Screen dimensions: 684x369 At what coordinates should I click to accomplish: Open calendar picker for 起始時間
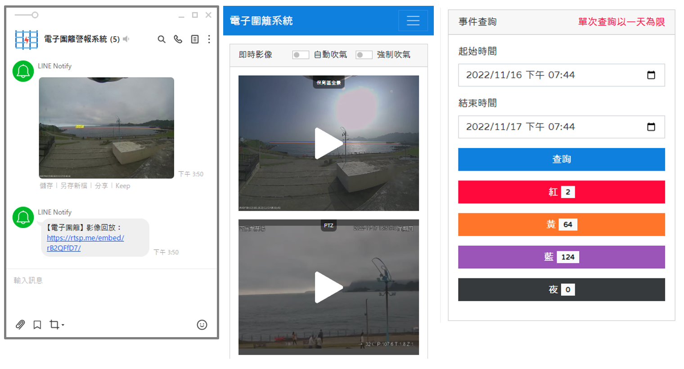(x=651, y=75)
